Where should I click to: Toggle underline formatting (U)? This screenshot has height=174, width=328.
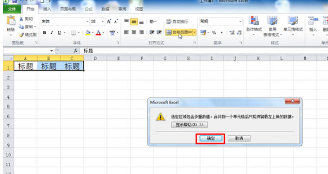tap(59, 33)
